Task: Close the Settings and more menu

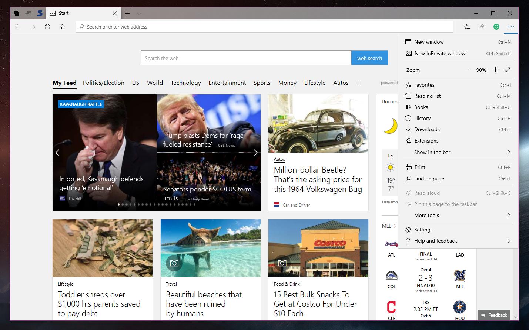Action: [511, 27]
